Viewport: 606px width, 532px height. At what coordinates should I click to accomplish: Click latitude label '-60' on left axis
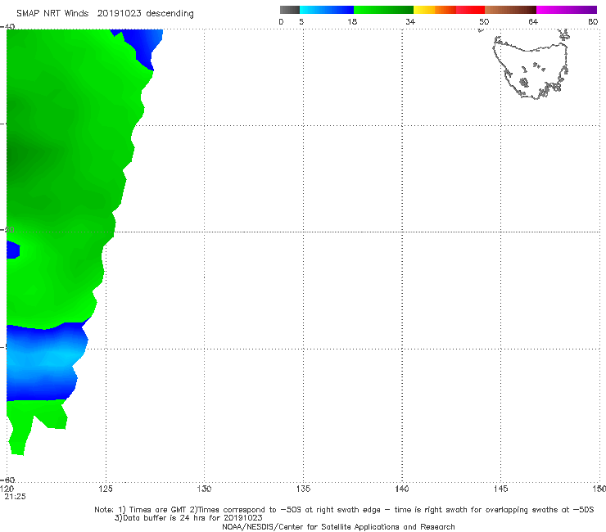click(x=8, y=480)
